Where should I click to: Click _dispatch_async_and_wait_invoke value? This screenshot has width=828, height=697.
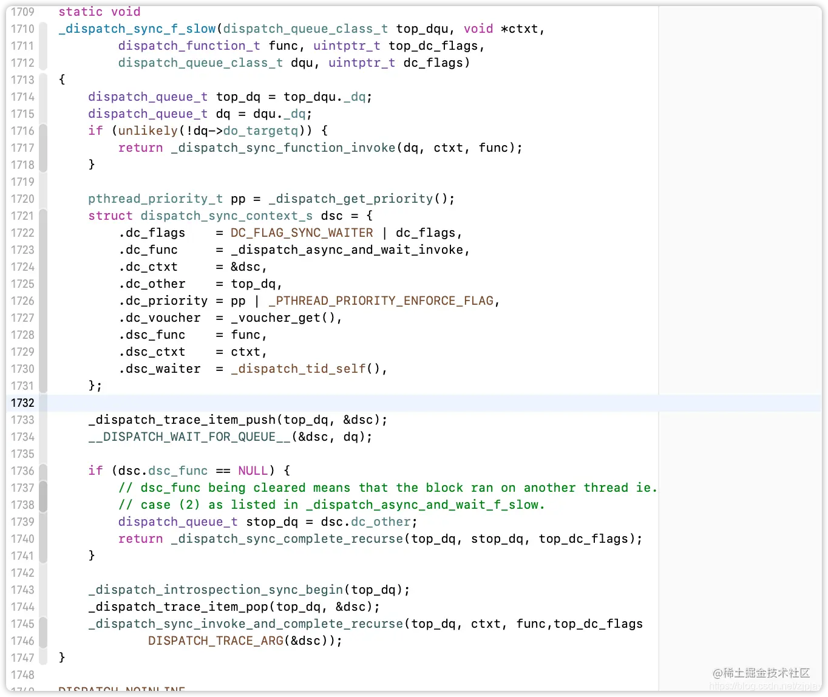click(347, 250)
